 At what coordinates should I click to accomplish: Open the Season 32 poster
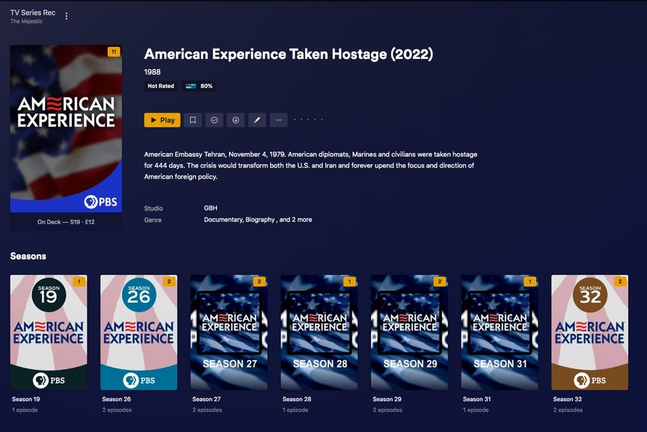pyautogui.click(x=589, y=333)
